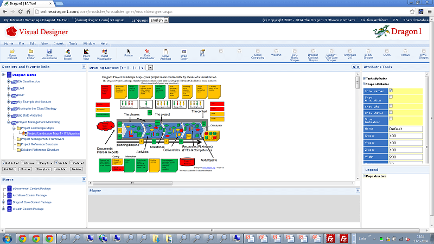This screenshot has height=244, width=434.
Task: Expand the Shape attributes section
Action: 364,84
